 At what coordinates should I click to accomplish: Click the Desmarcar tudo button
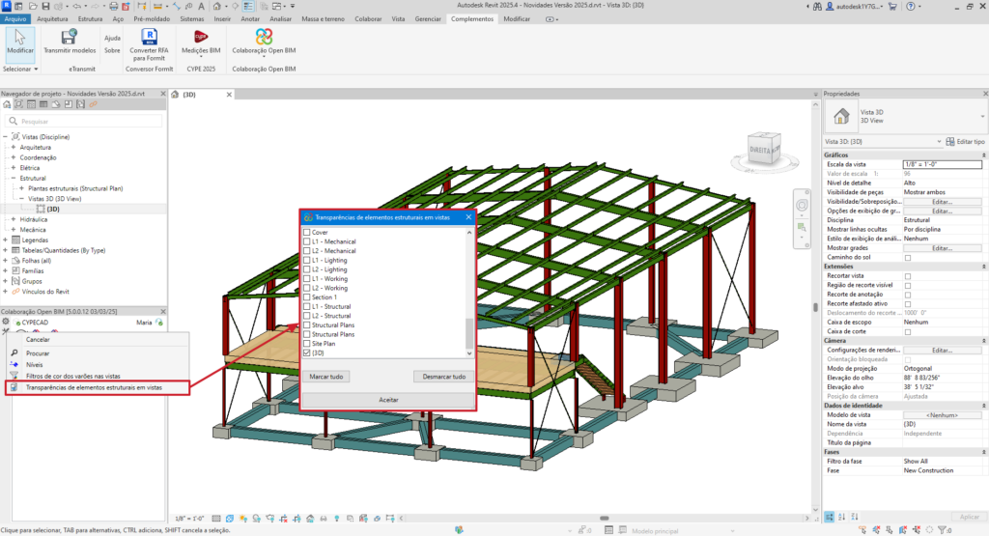[444, 377]
